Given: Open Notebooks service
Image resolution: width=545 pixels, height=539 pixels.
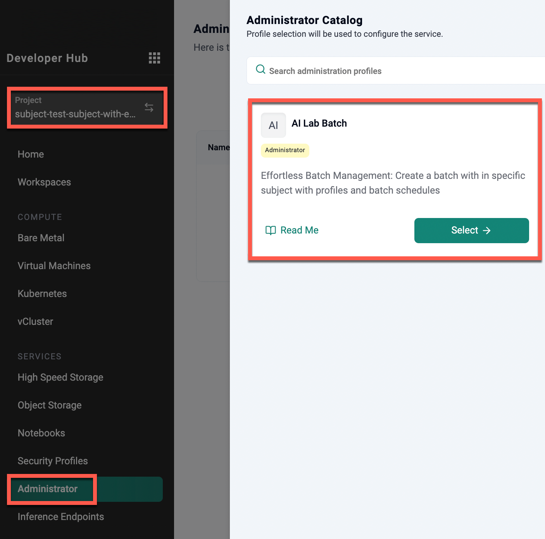Looking at the screenshot, I should (41, 433).
